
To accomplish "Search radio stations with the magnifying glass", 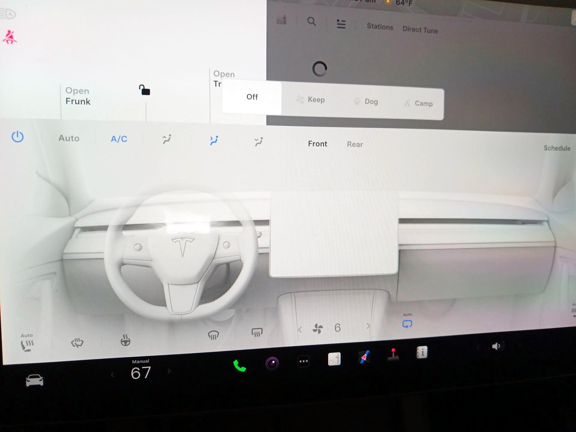I will (311, 22).
